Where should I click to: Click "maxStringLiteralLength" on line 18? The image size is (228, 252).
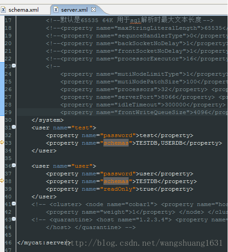[157, 28]
